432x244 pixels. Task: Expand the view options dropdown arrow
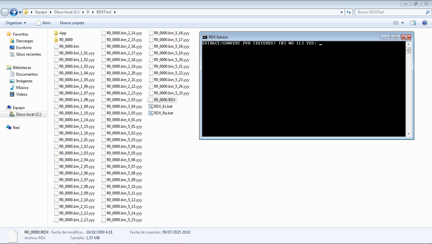coord(402,23)
